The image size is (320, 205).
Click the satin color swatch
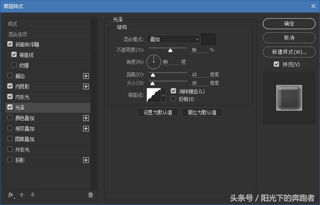(208, 39)
